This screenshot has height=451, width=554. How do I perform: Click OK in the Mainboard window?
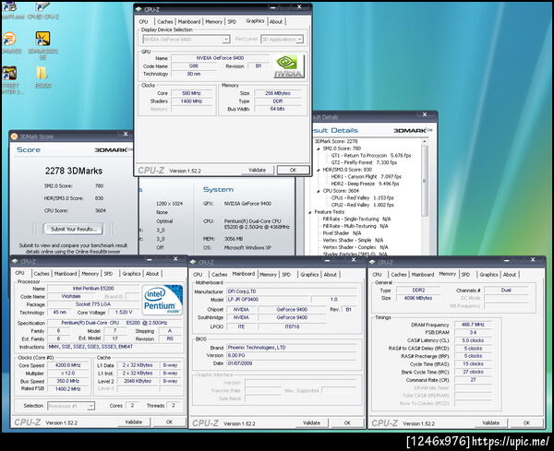coord(347,422)
